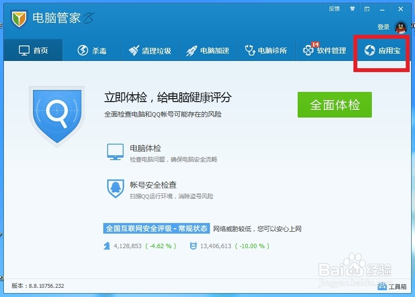Open the 全国互联网安全评级 status link

point(156,228)
